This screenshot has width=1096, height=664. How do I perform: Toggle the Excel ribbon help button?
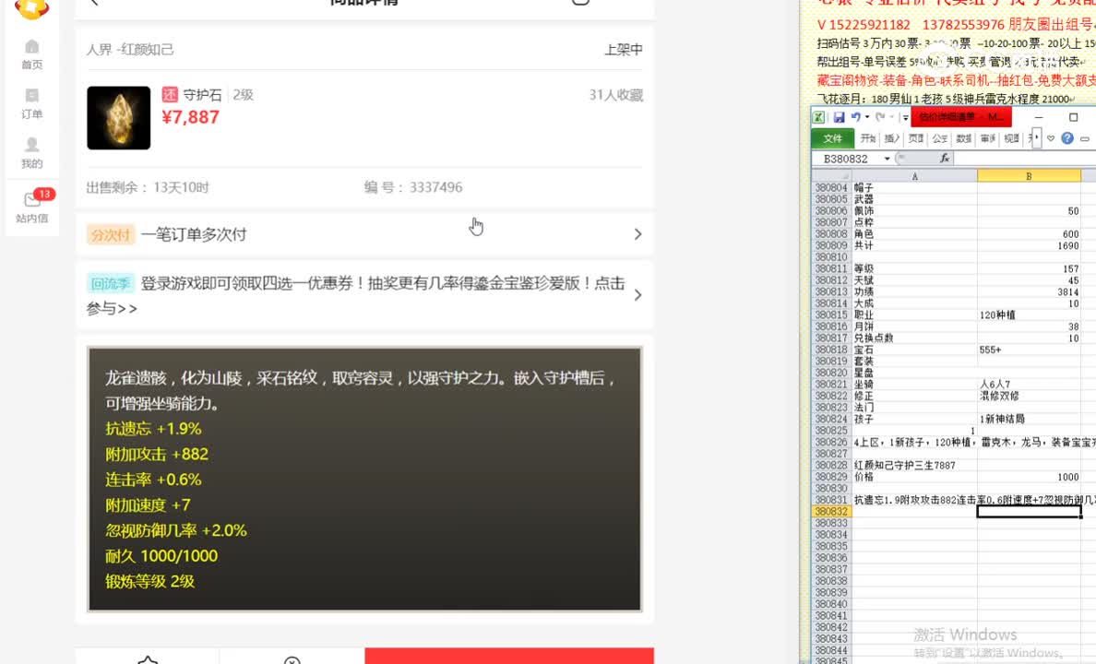tap(1067, 138)
